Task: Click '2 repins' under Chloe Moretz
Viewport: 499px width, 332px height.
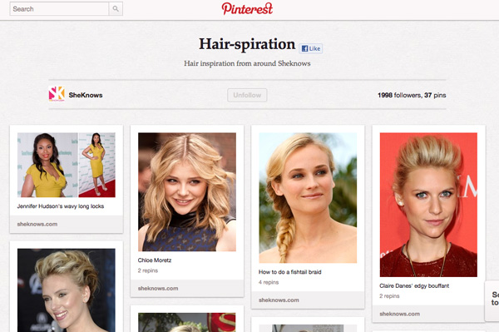Action: pyautogui.click(x=148, y=270)
